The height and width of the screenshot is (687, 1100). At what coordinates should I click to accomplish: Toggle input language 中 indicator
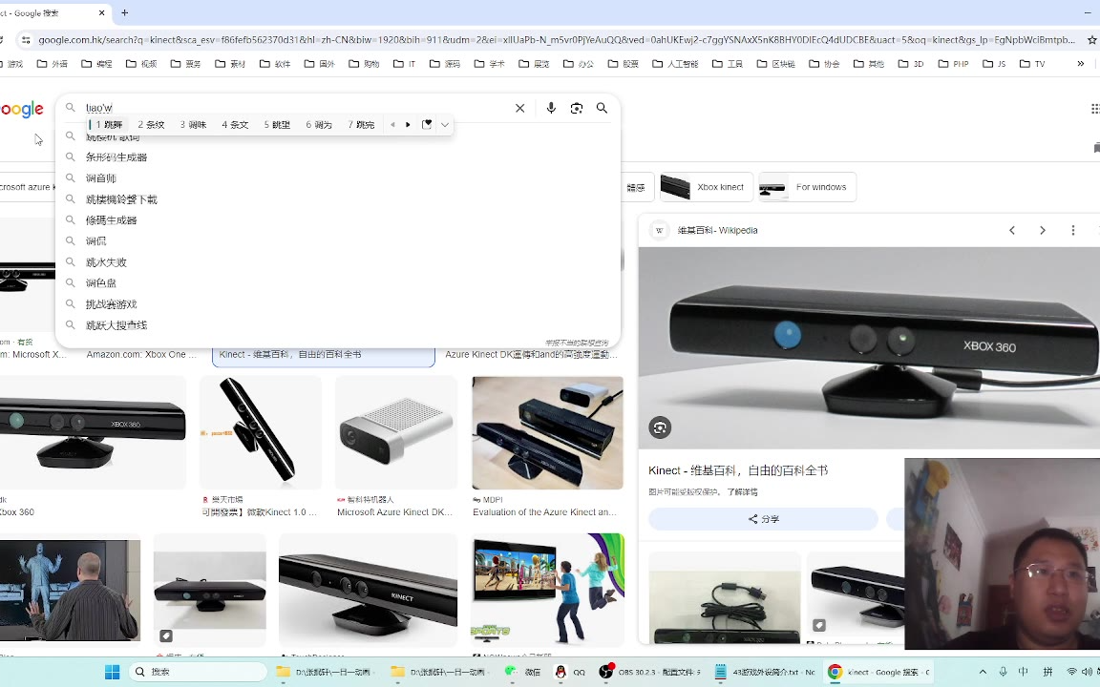pyautogui.click(x=1024, y=672)
